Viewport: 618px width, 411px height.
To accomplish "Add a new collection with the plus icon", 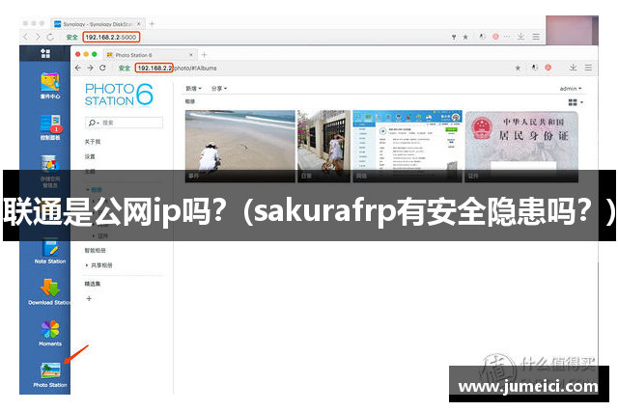I will [x=89, y=298].
